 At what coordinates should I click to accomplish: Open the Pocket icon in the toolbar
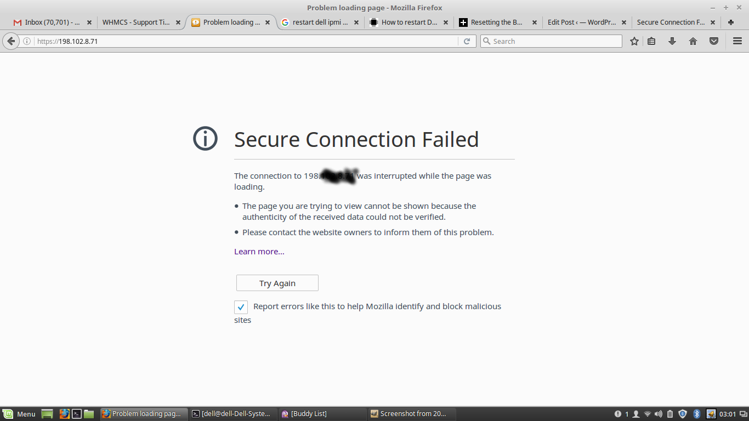tap(714, 41)
